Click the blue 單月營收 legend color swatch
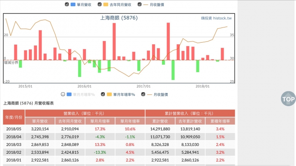The height and width of the screenshot is (166, 296). 73,5
